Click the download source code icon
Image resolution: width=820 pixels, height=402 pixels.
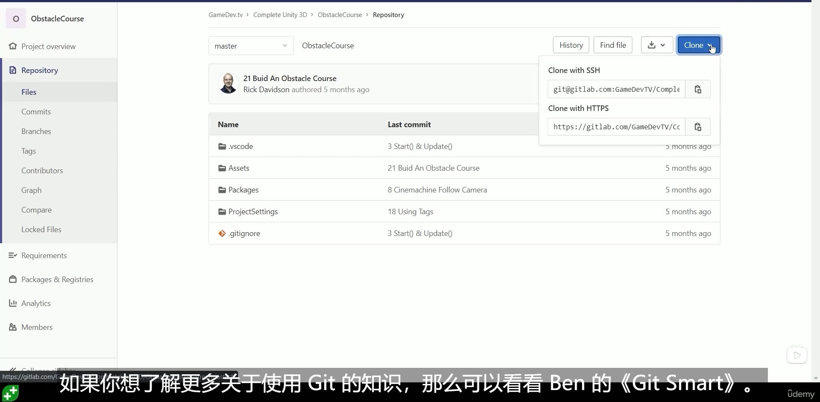pos(651,45)
